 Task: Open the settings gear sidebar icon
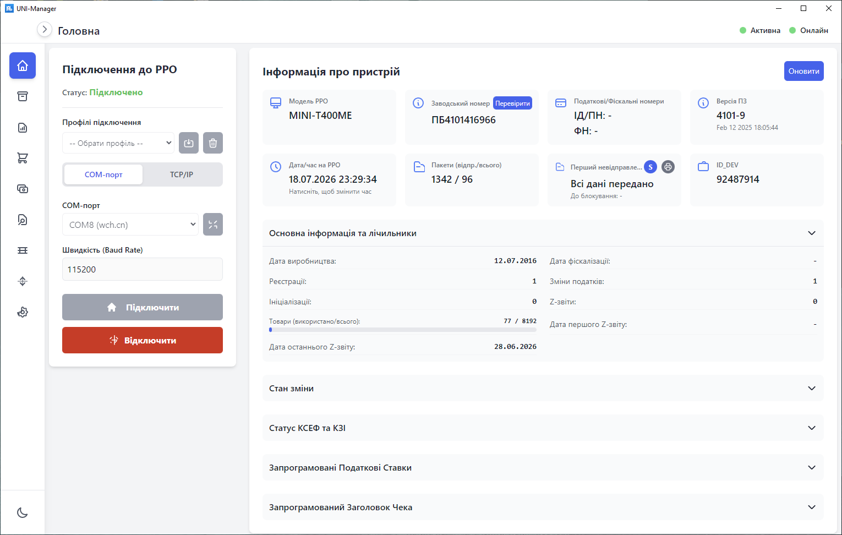click(23, 312)
